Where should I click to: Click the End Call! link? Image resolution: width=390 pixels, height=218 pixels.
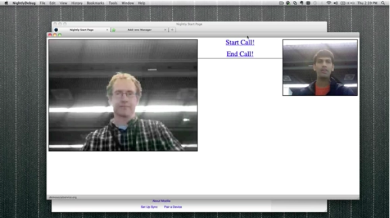pos(240,54)
